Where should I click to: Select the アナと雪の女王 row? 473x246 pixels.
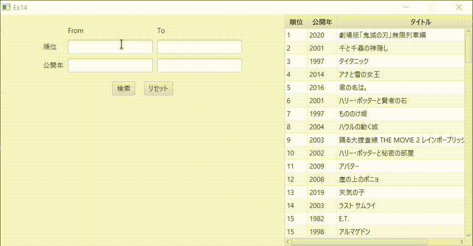pyautogui.click(x=375, y=74)
